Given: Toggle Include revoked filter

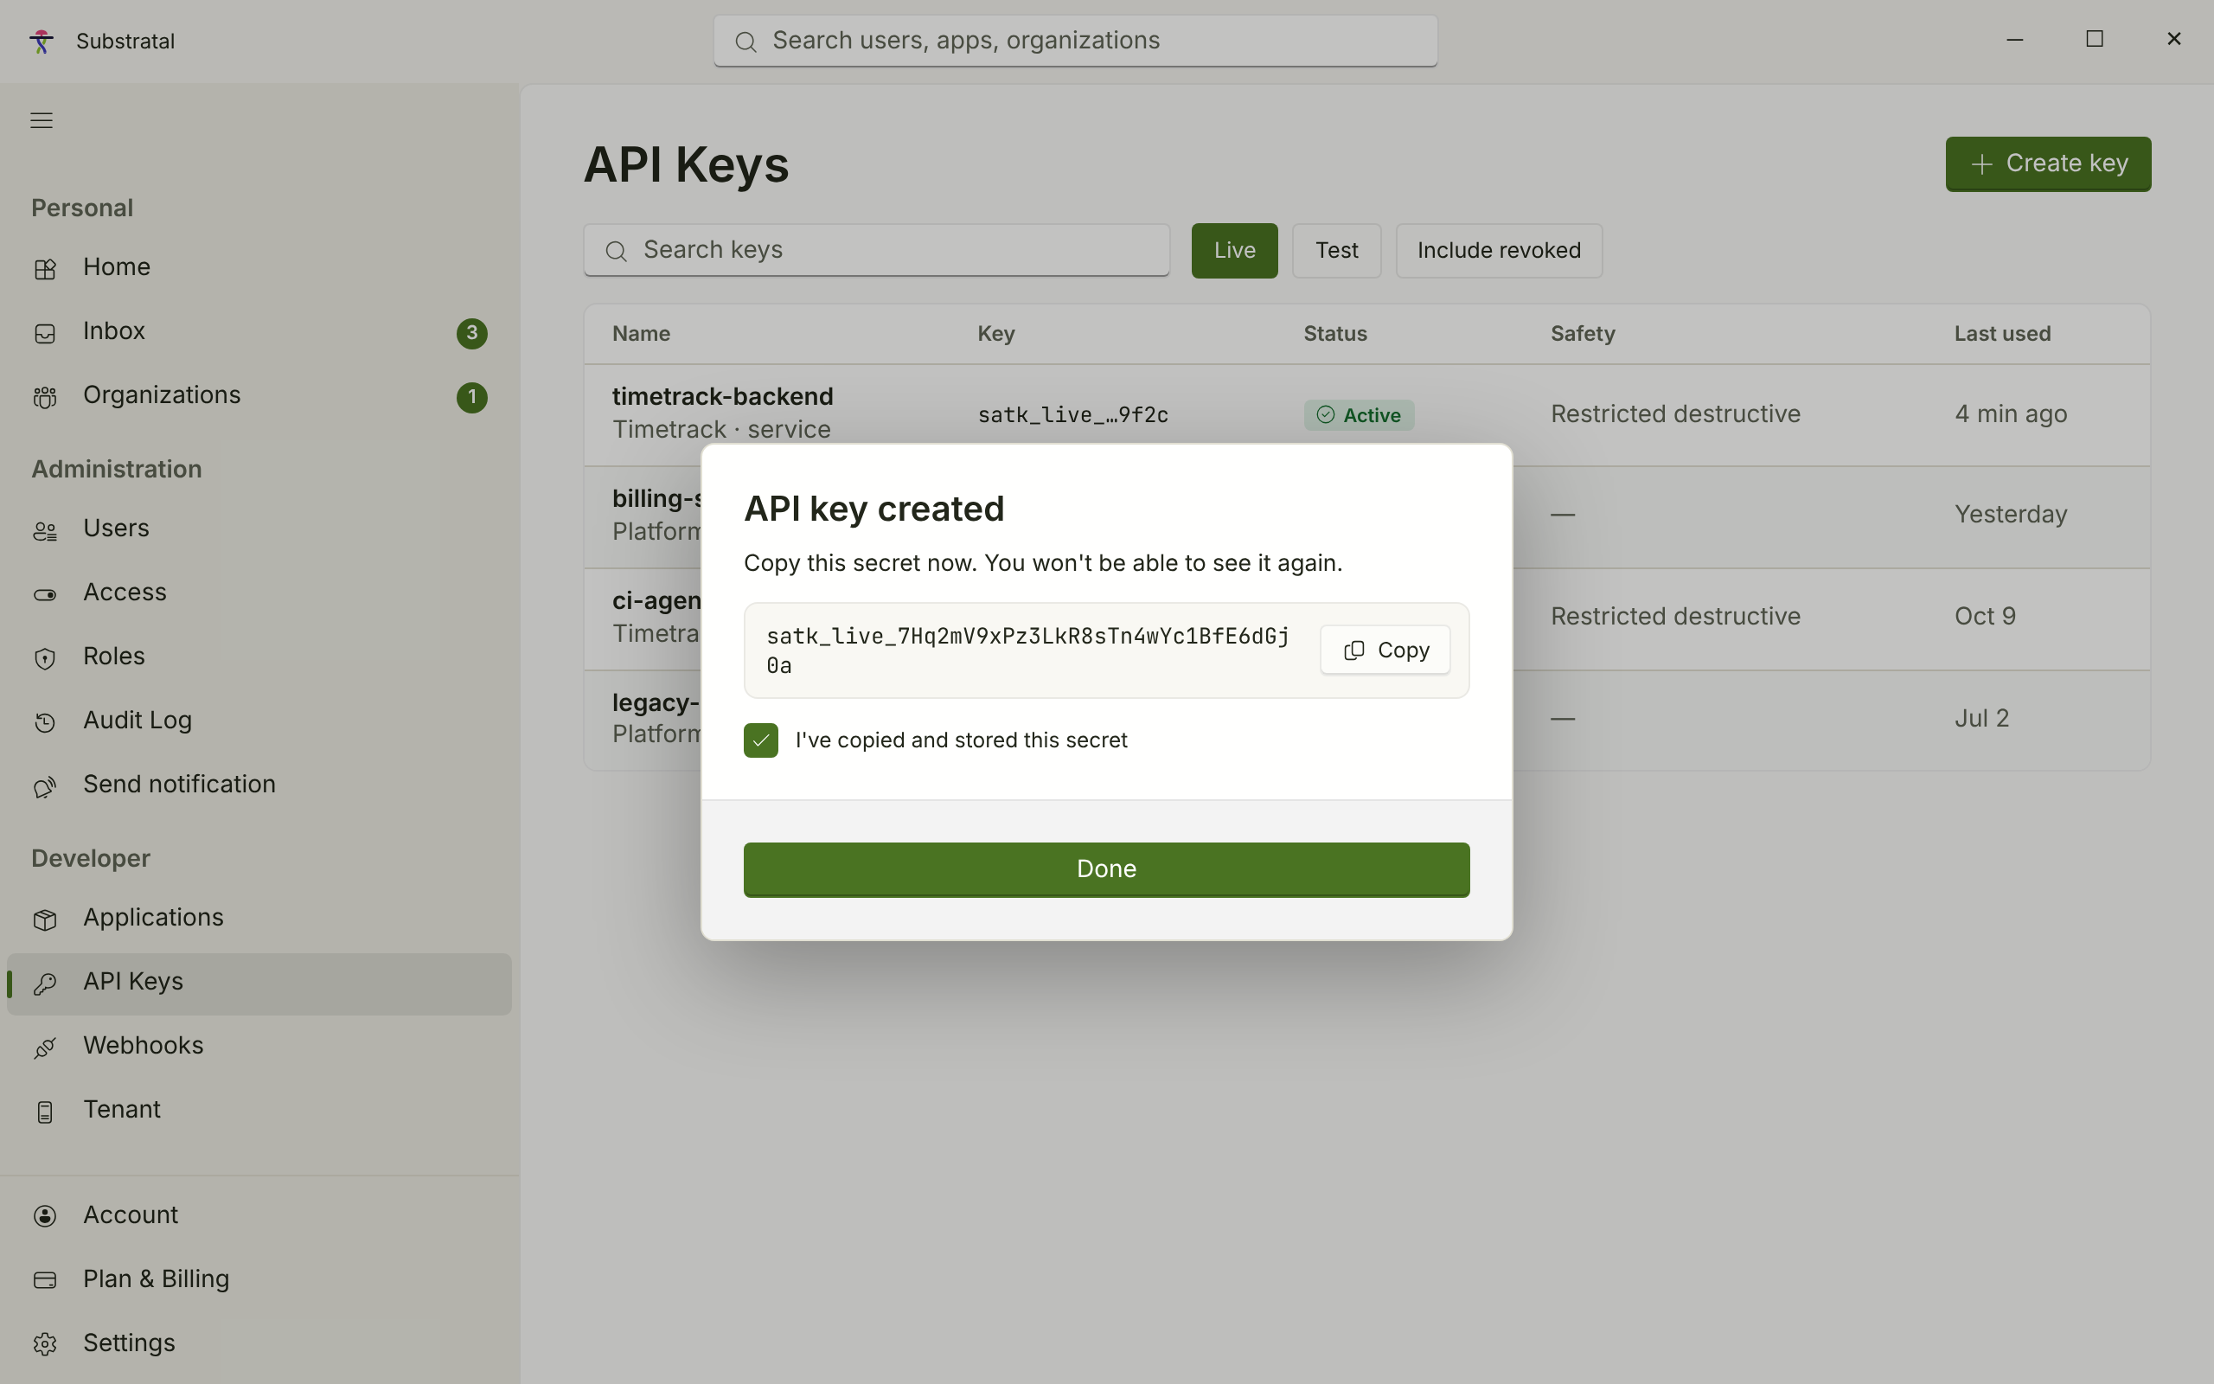Looking at the screenshot, I should tap(1499, 251).
